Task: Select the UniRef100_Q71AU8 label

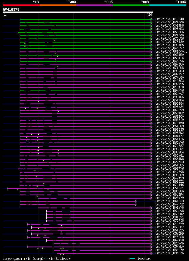Action: 170,68
